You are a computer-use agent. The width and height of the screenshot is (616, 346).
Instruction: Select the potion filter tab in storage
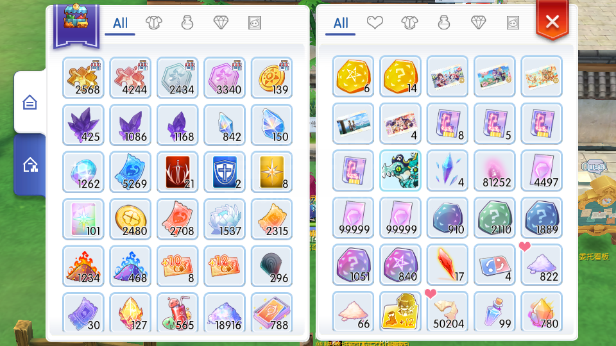click(x=187, y=23)
